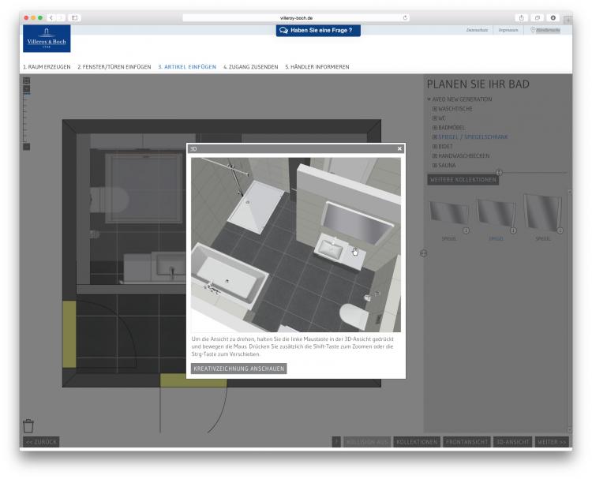Screen dimensions: 592x479
Task: Click the panel collapse arrows handle
Action: pos(423,253)
